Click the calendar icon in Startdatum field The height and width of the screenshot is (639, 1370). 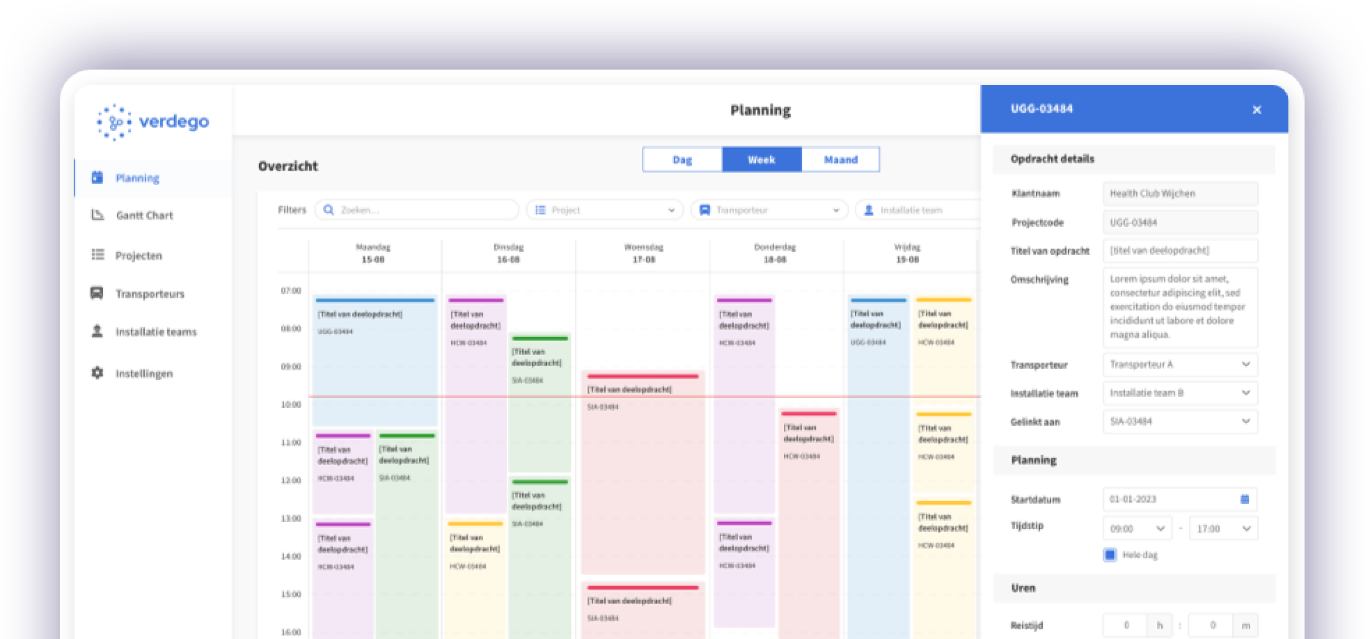click(1245, 499)
